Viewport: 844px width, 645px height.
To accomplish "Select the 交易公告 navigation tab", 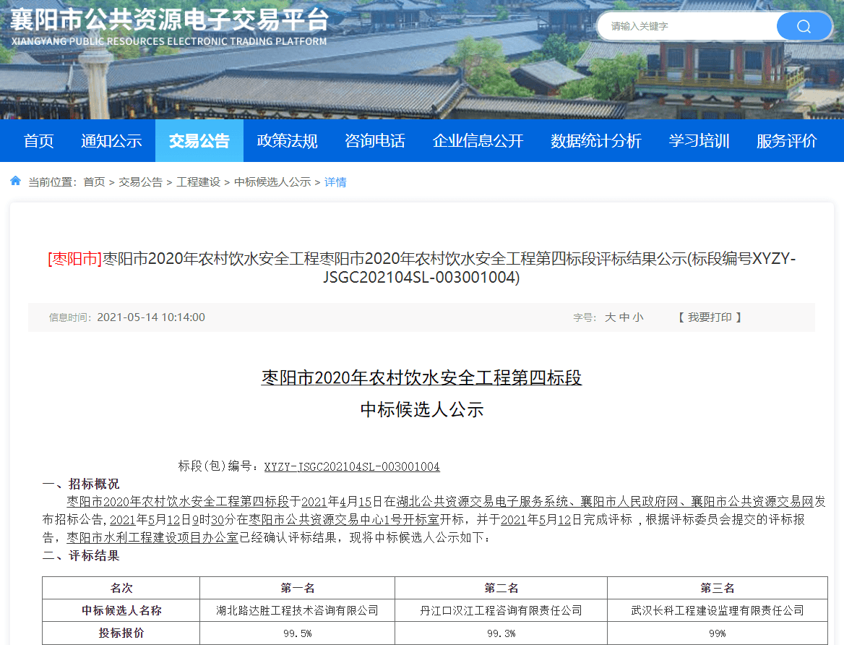I will 199,141.
